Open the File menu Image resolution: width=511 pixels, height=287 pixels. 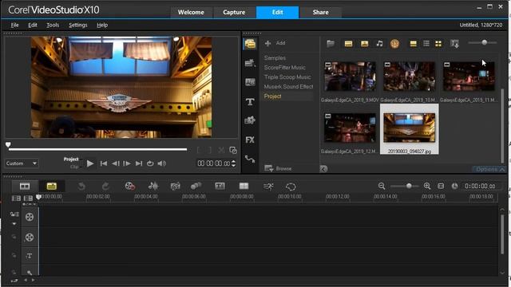coord(14,25)
